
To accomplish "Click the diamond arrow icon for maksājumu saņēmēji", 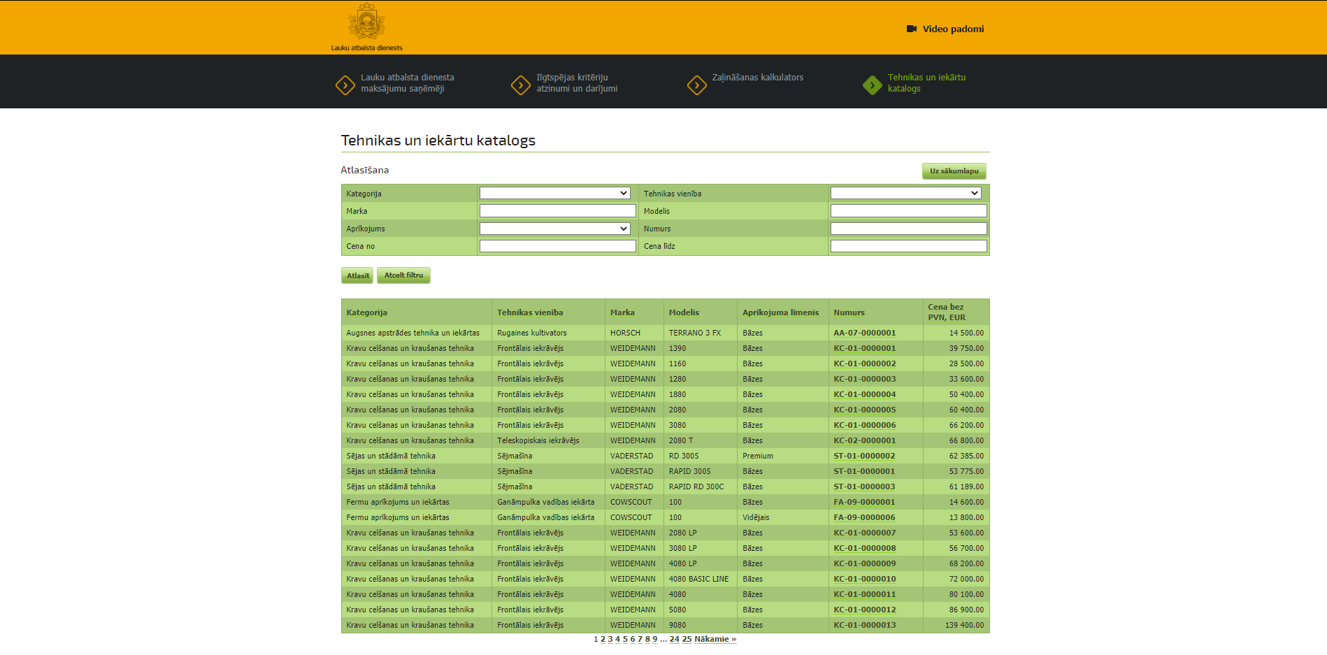I will tap(345, 85).
